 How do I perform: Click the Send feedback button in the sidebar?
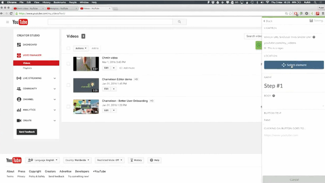pyautogui.click(x=27, y=132)
